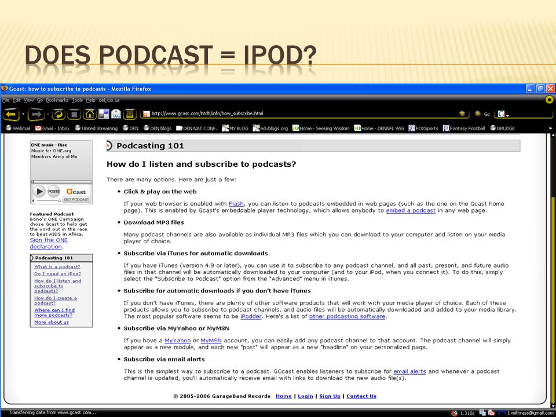This screenshot has width=556, height=417.
Task: Open the DRUDGE bookmark
Action: pyautogui.click(x=503, y=129)
